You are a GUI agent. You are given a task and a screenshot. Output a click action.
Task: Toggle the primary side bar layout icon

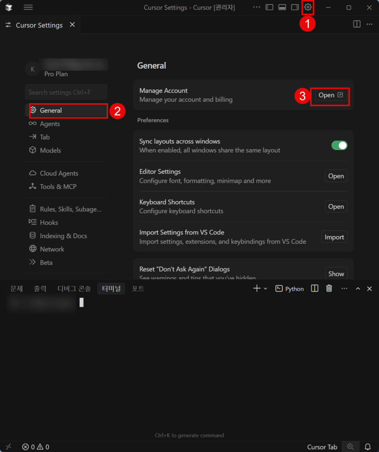tap(269, 7)
